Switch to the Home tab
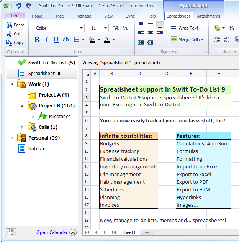The image size is (239, 242). (37, 16)
